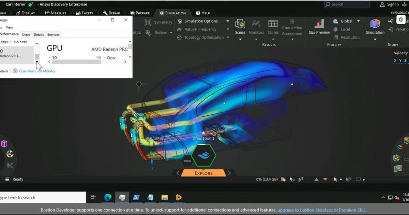409x215 pixels.
Task: Go to previous stage with left chevron
Action: click(x=178, y=173)
